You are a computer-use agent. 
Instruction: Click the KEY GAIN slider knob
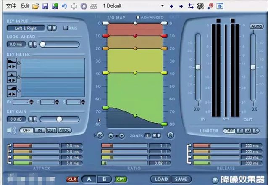59,119
